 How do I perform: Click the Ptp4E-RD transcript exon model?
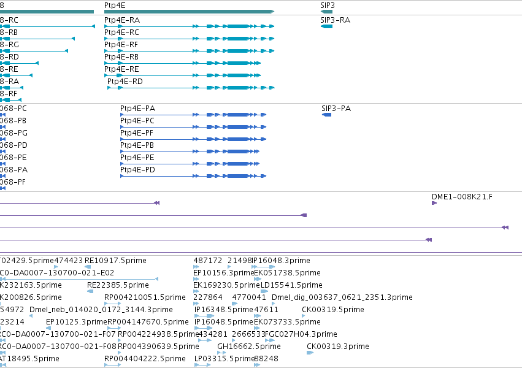pos(191,88)
